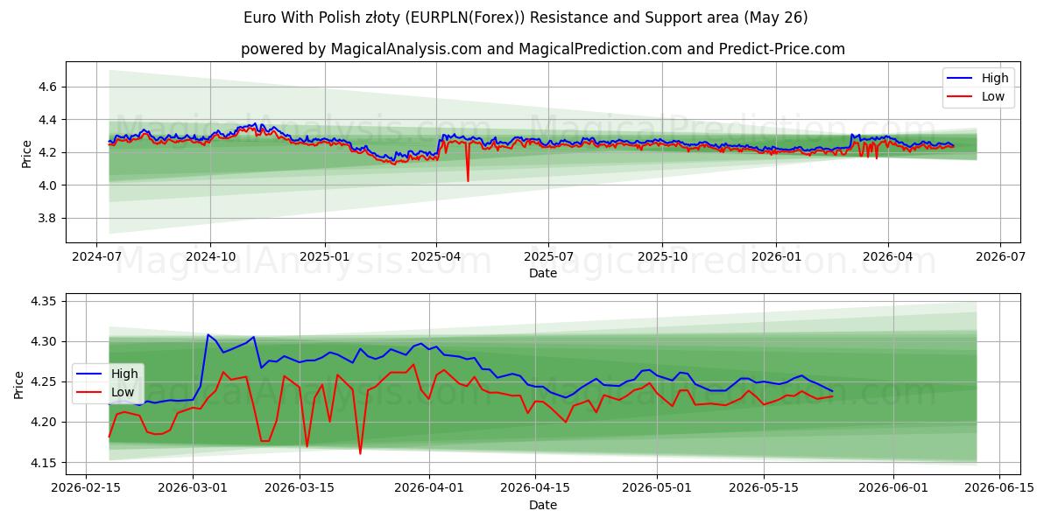This screenshot has height=525, width=1051.
Task: Click the '2026-06-01' tick label
Action: pos(892,489)
